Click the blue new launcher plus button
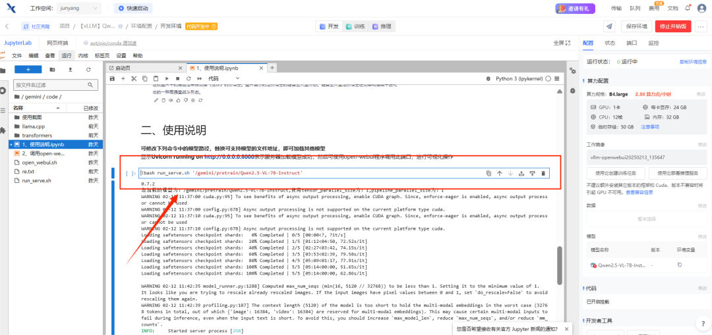 (28, 69)
